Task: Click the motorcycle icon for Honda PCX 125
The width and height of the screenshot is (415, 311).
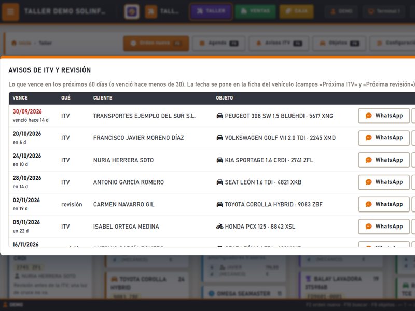Action: pos(219,227)
